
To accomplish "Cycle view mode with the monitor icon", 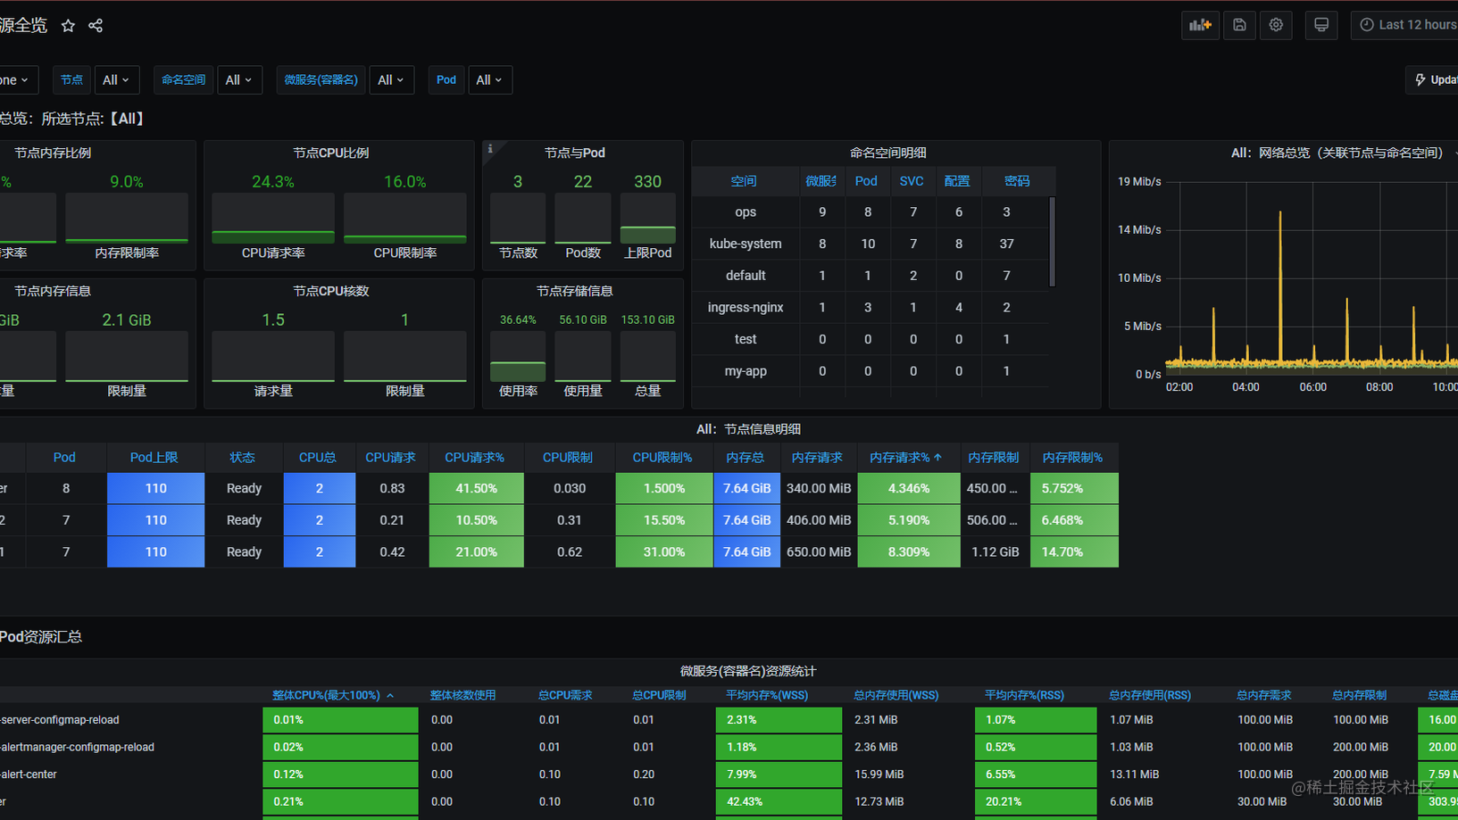I will click(1321, 25).
